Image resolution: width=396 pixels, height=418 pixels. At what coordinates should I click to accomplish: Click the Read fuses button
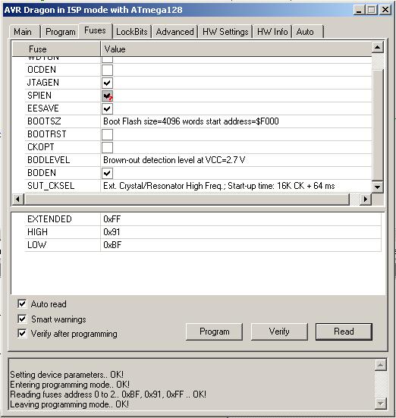[344, 332]
